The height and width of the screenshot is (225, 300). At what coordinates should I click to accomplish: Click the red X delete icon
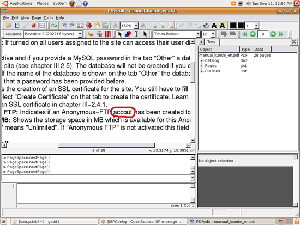34,26
